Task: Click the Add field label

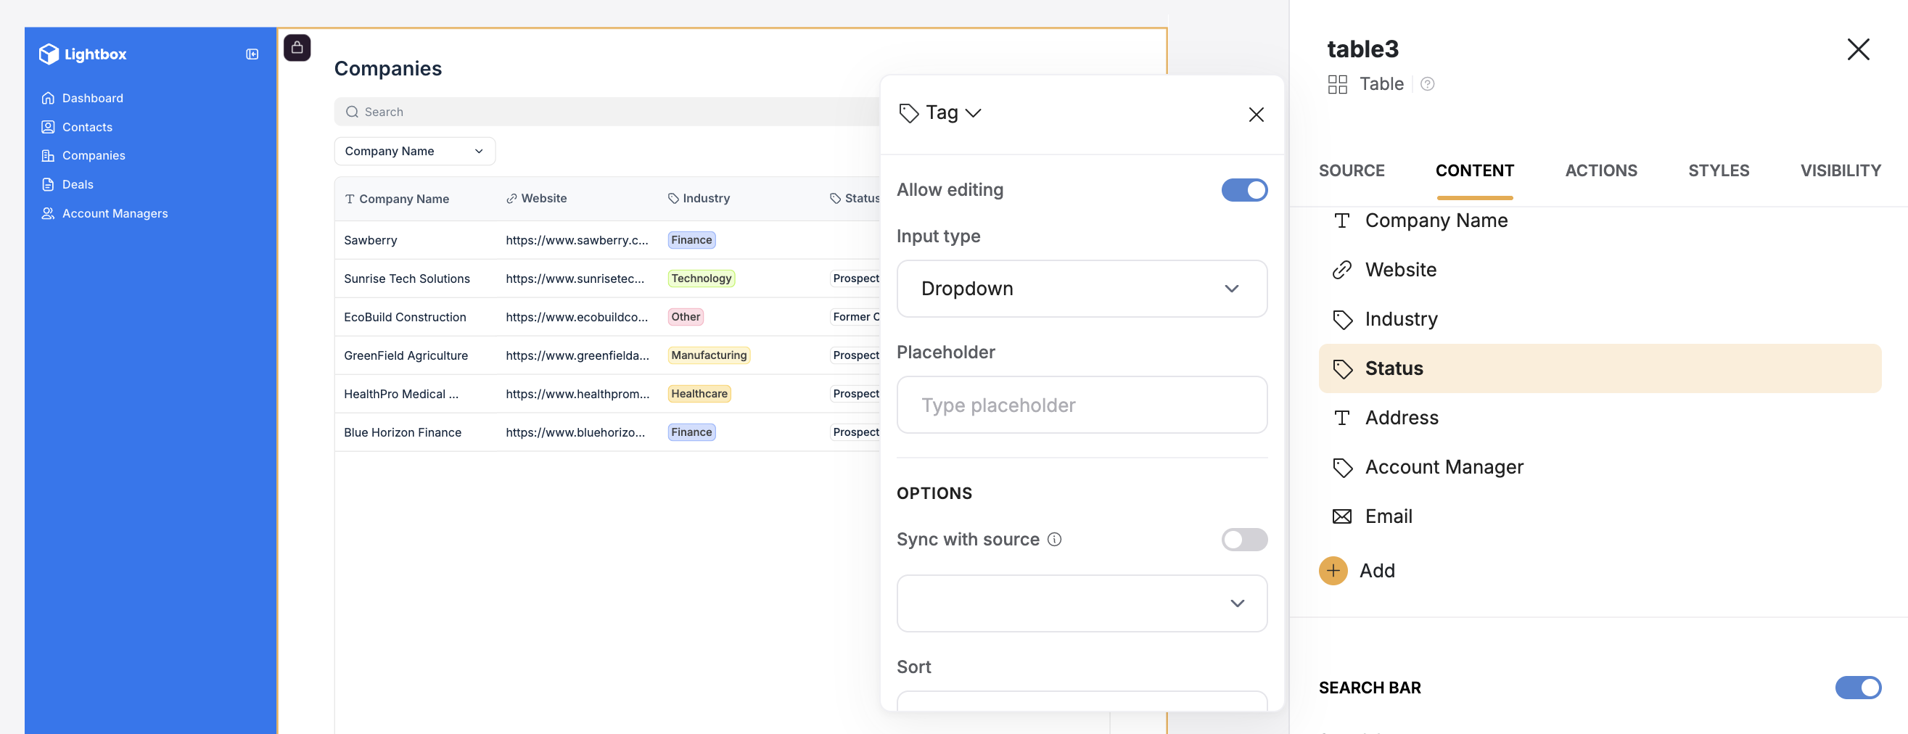Action: coord(1377,570)
